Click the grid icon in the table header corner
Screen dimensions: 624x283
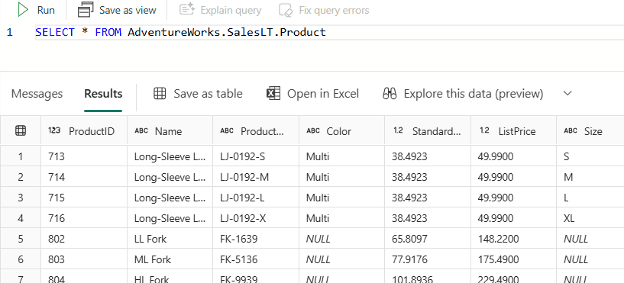click(21, 130)
